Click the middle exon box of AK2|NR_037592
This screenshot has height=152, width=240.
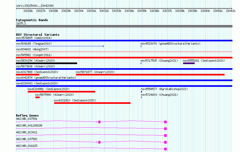99,142
